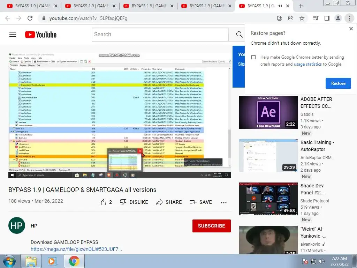
Task: Click into the YouTube Search field
Action: coord(160,35)
